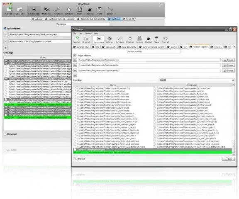Remove the Synkron/zaloha folder row
Screen dimensions: 239x199
click(75, 66)
